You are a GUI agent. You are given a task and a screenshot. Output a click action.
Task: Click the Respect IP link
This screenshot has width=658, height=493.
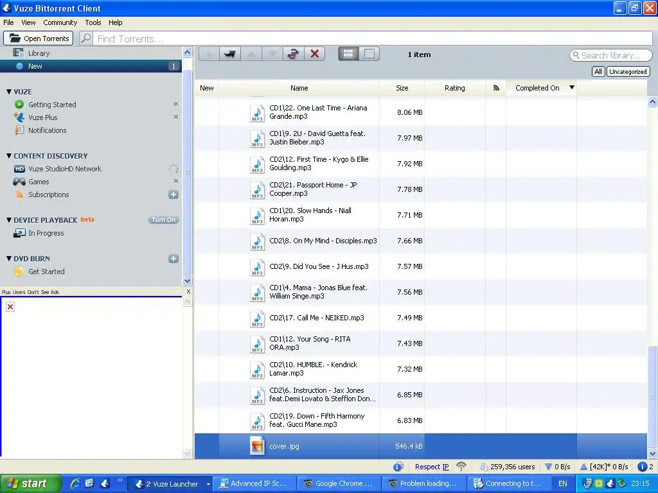coord(432,467)
